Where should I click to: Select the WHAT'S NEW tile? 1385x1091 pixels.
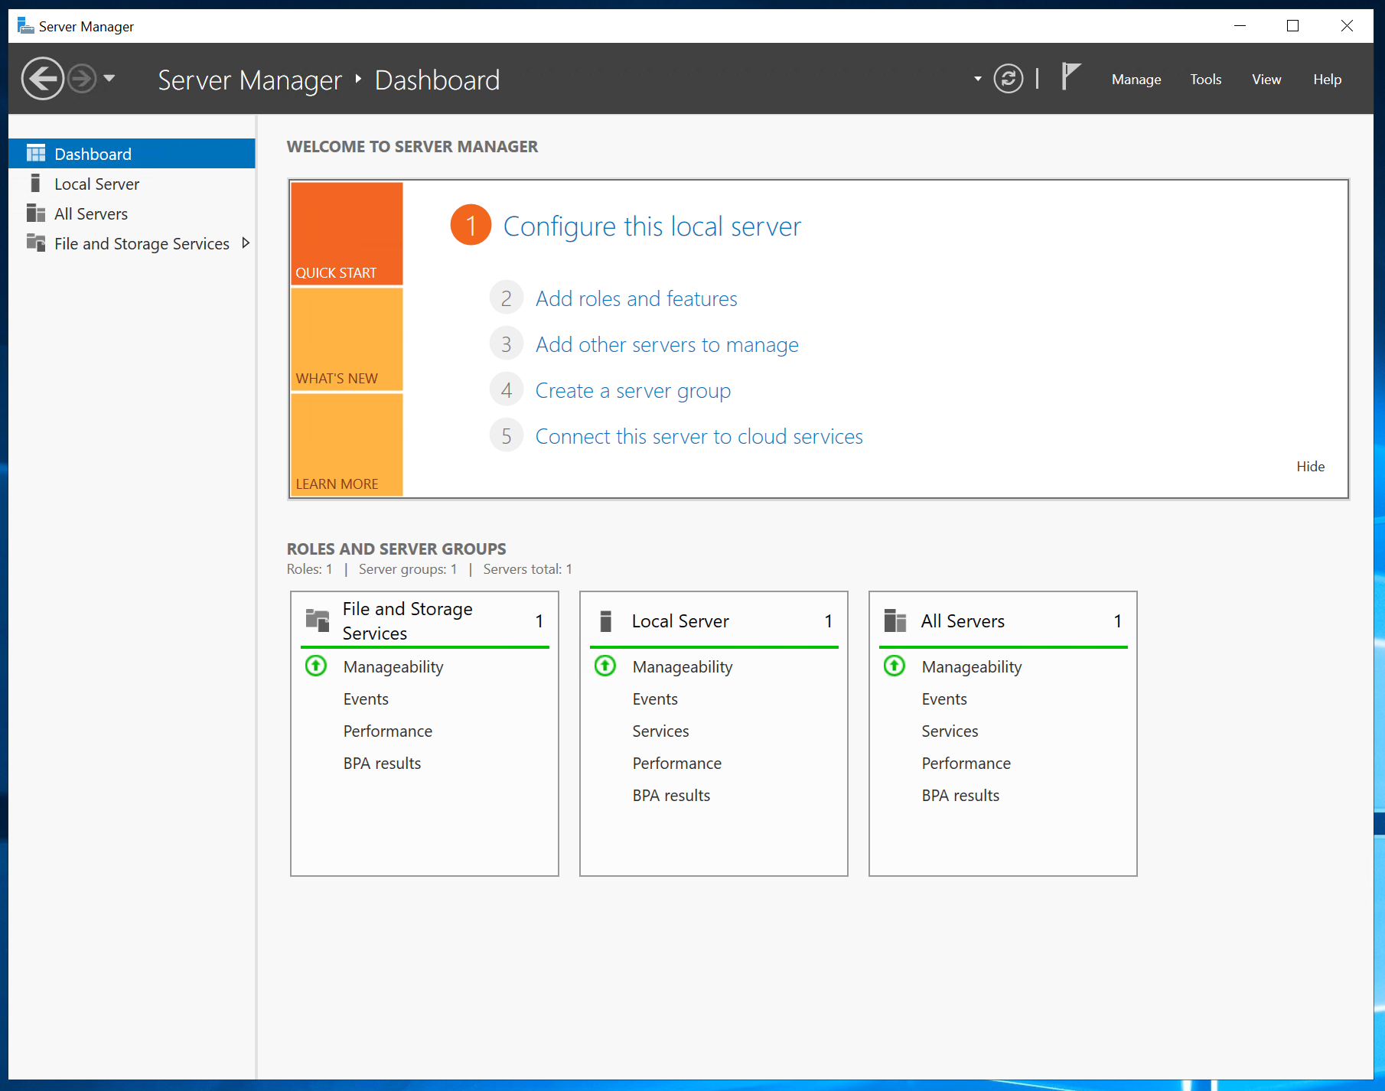(347, 339)
